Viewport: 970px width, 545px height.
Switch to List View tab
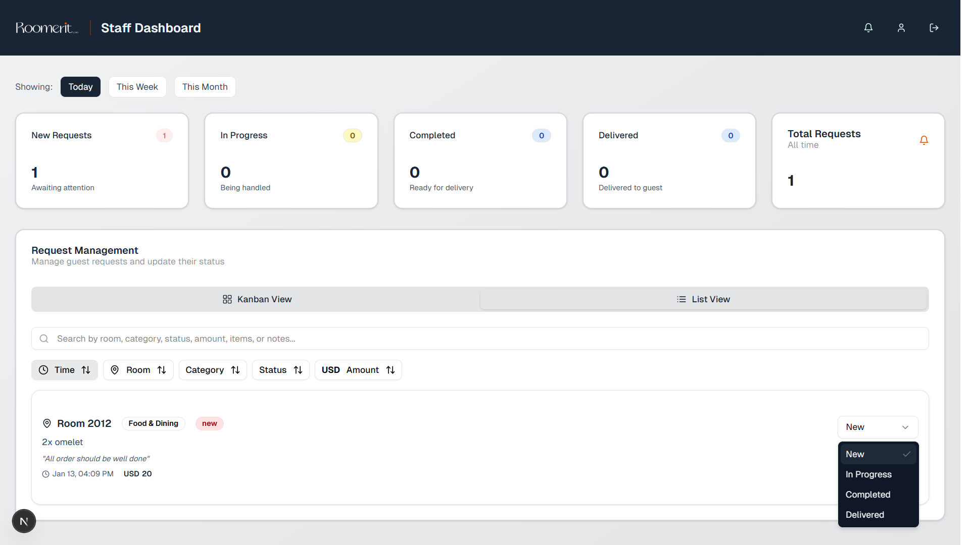[x=703, y=299]
